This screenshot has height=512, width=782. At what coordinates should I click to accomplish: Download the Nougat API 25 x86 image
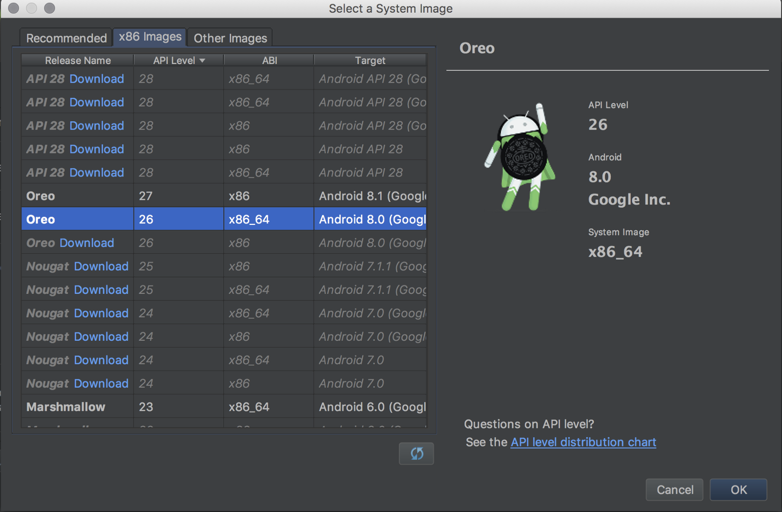(x=101, y=267)
